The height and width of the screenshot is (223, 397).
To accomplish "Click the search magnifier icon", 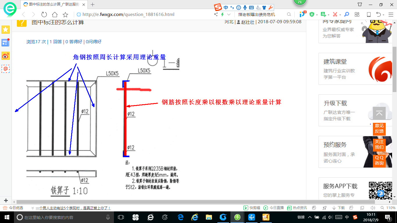I will click(289, 15).
